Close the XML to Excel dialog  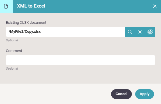point(155,6)
